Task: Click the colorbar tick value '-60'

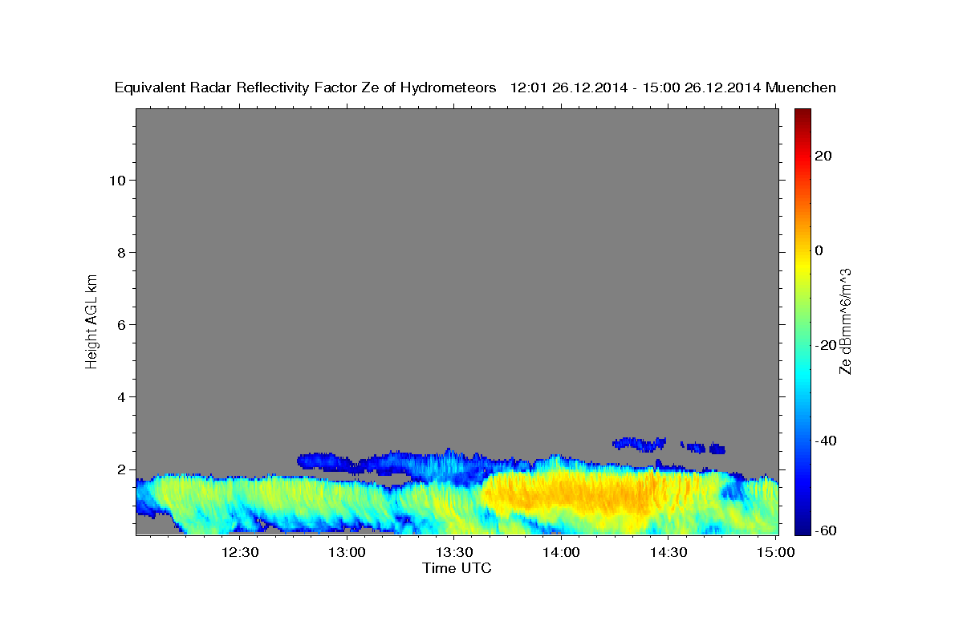Action: click(825, 530)
